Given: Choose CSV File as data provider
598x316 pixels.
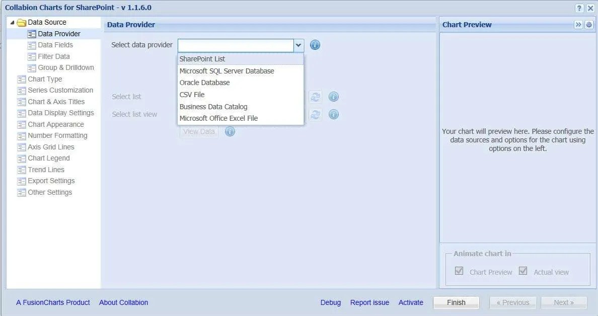Looking at the screenshot, I should click(x=241, y=95).
